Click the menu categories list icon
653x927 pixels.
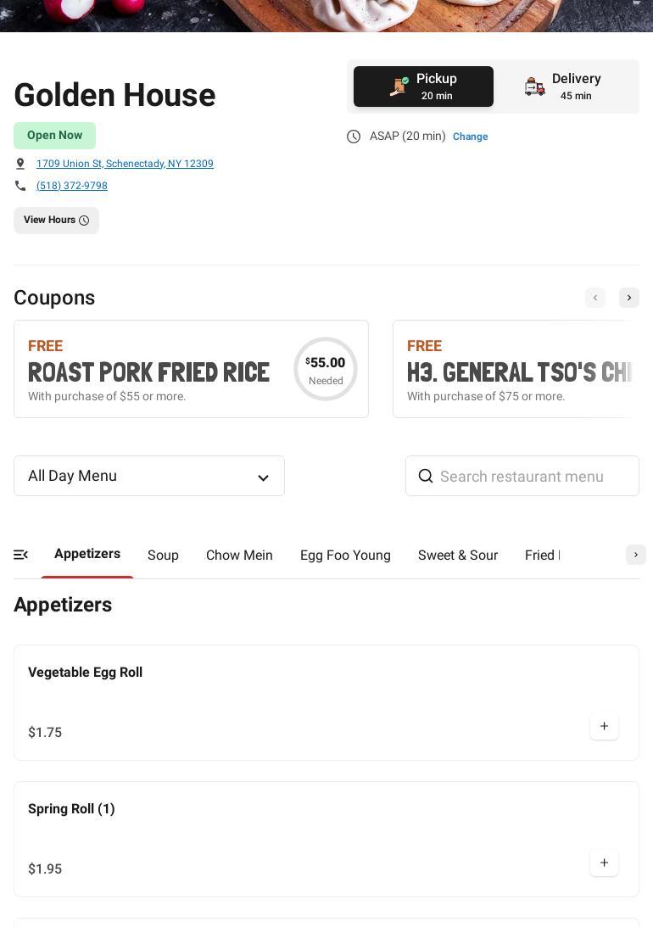pos(21,555)
